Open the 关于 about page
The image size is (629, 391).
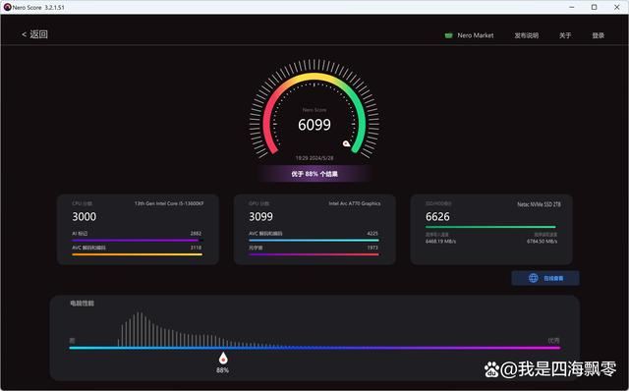[x=565, y=35]
